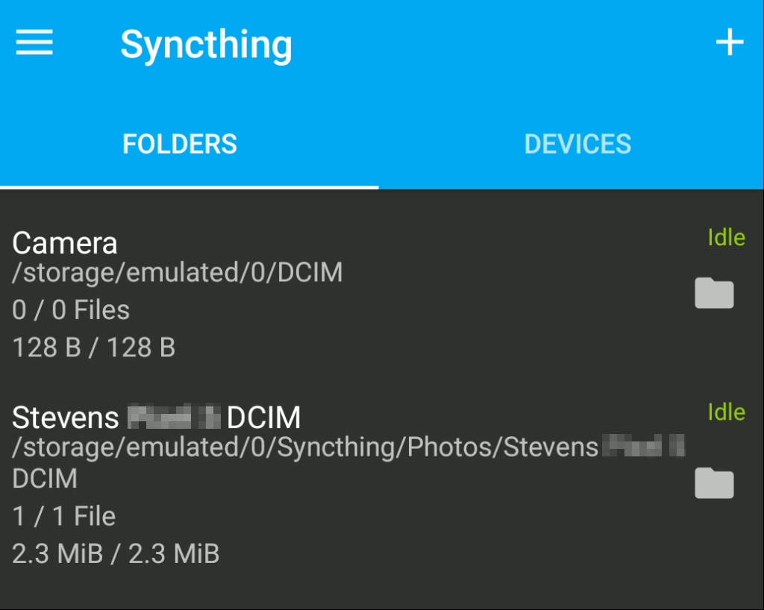Select the Camera folder title

click(x=65, y=242)
